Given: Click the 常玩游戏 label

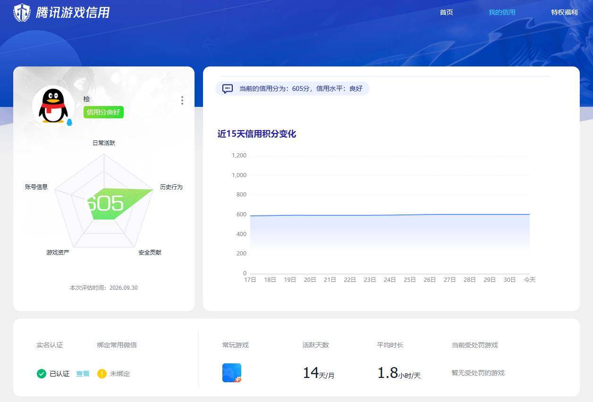Looking at the screenshot, I should 236,345.
